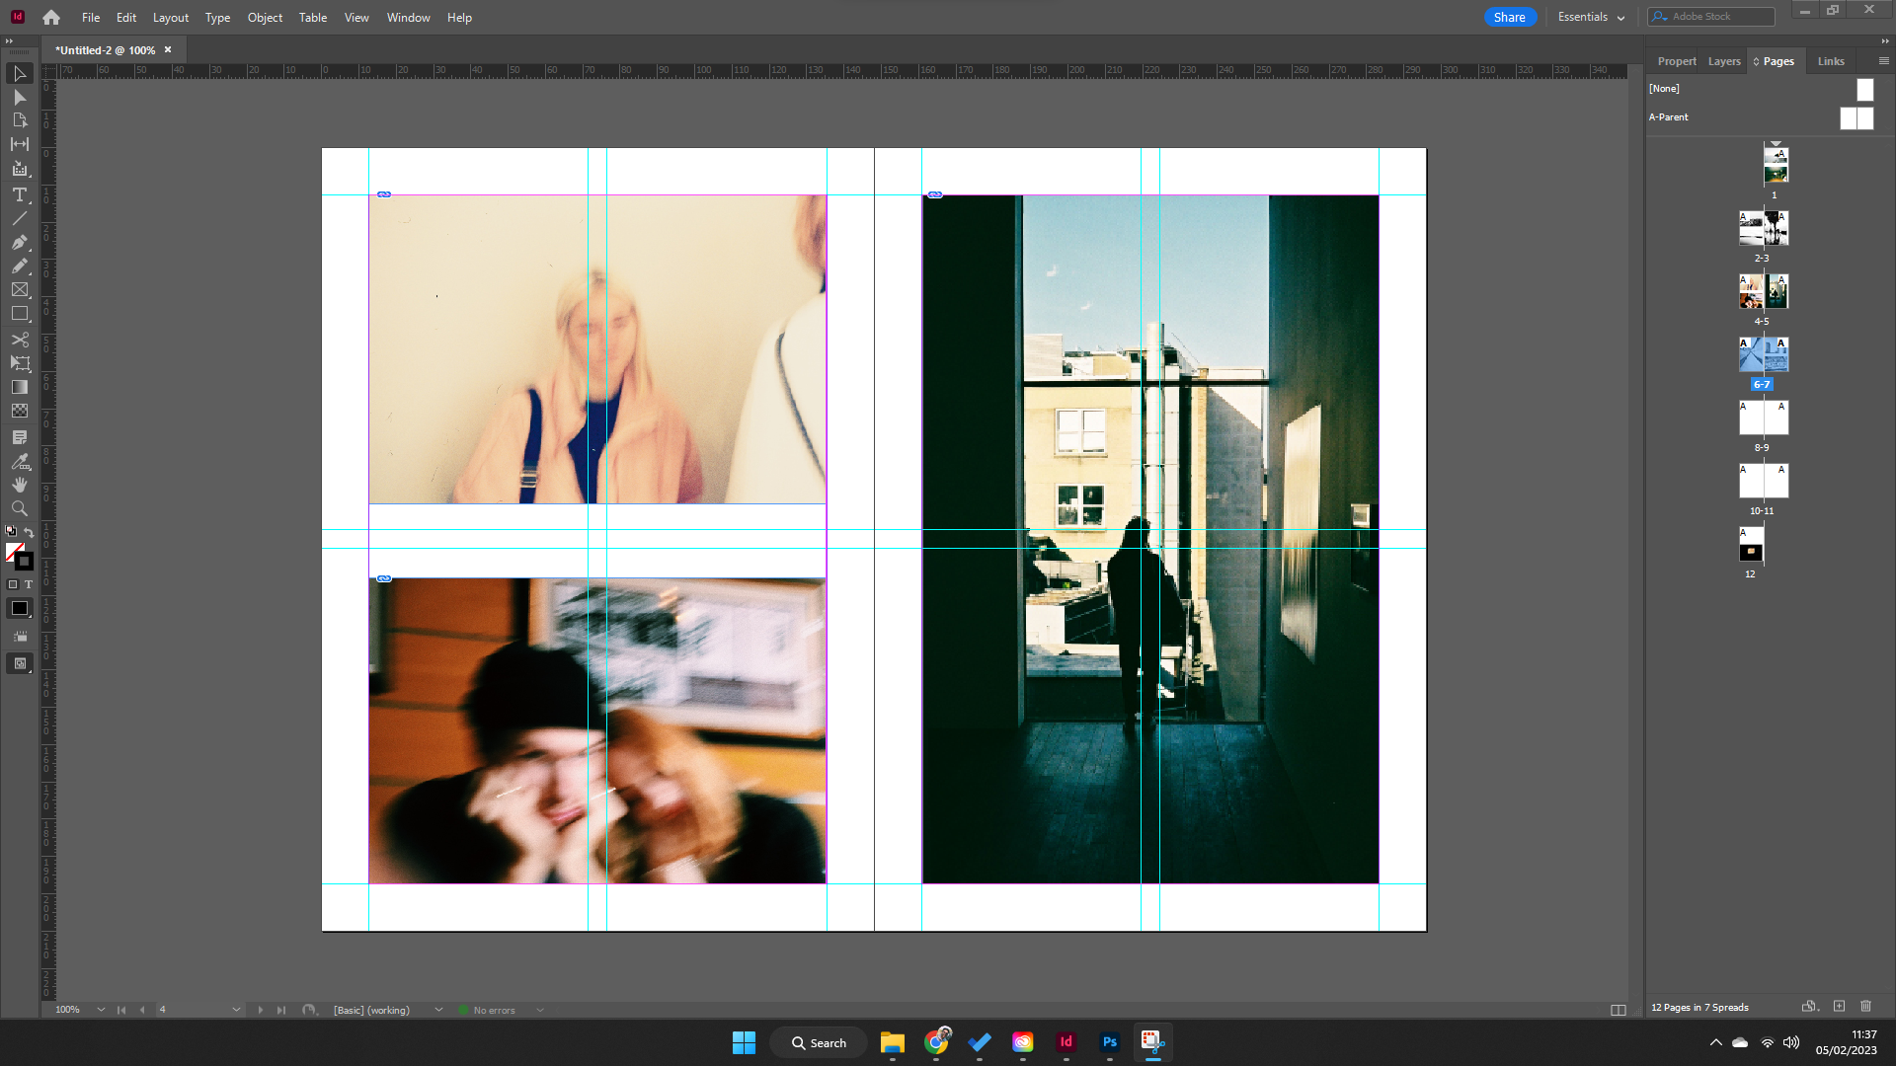
Task: Select the Type tool
Action: pos(19,195)
